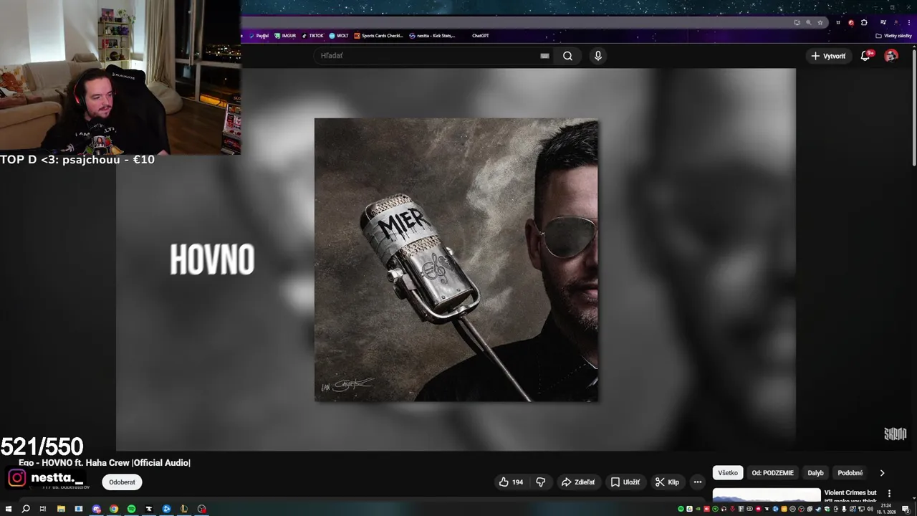Click the Odoberať subscribe button

point(122,482)
